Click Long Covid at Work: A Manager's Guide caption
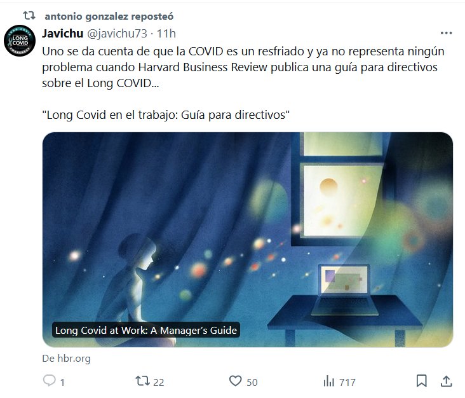Screen dimensions: 465x398 pyautogui.click(x=146, y=330)
